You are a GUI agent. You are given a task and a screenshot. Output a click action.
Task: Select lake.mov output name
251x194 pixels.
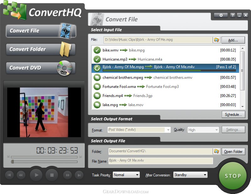[136, 105]
